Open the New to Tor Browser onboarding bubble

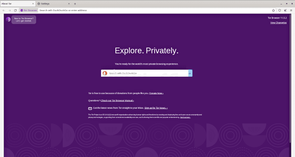pyautogui.click(x=24, y=20)
